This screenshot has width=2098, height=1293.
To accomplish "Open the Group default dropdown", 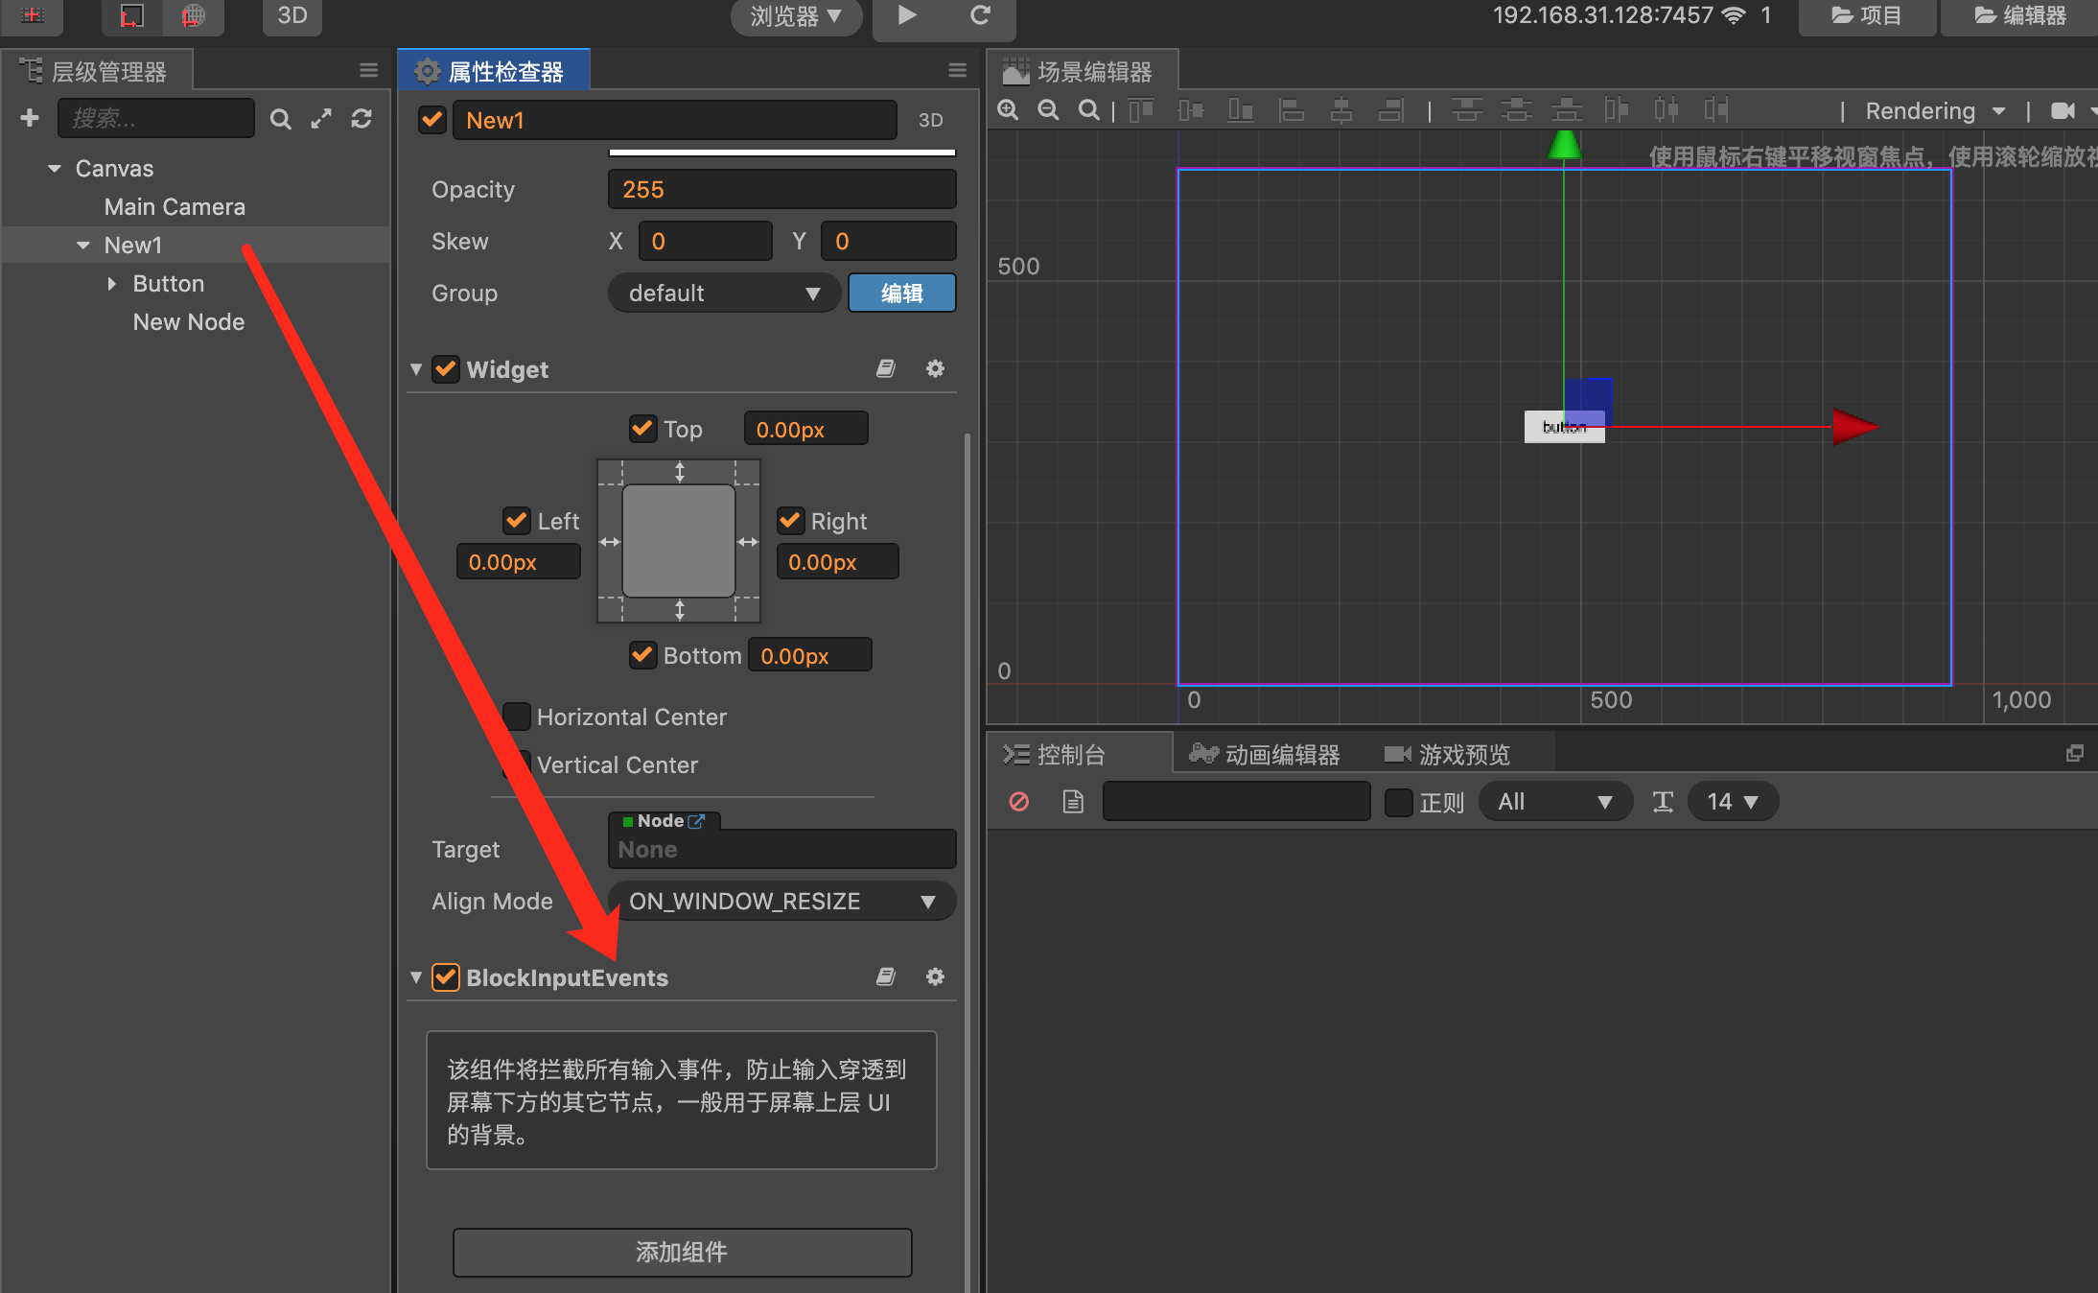I will [723, 294].
